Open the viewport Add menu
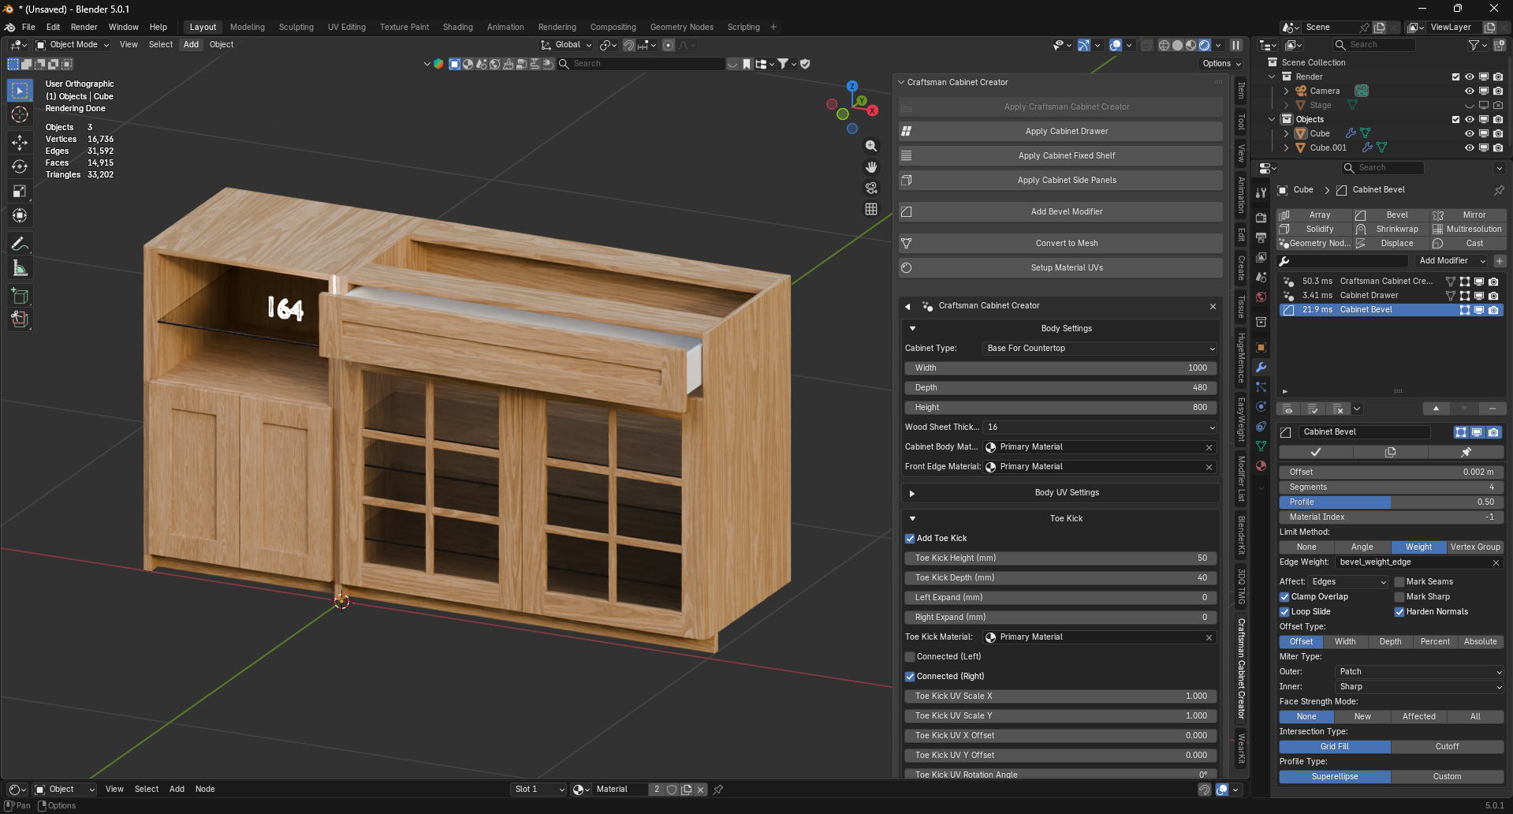This screenshot has height=814, width=1513. tap(191, 45)
